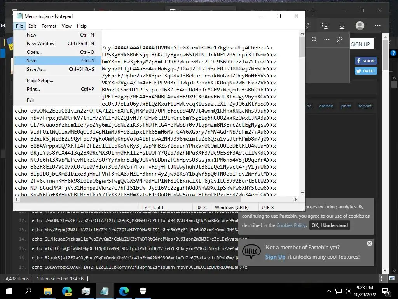Click the OK, I Understand button
The height and width of the screenshot is (299, 398).
tap(330, 225)
